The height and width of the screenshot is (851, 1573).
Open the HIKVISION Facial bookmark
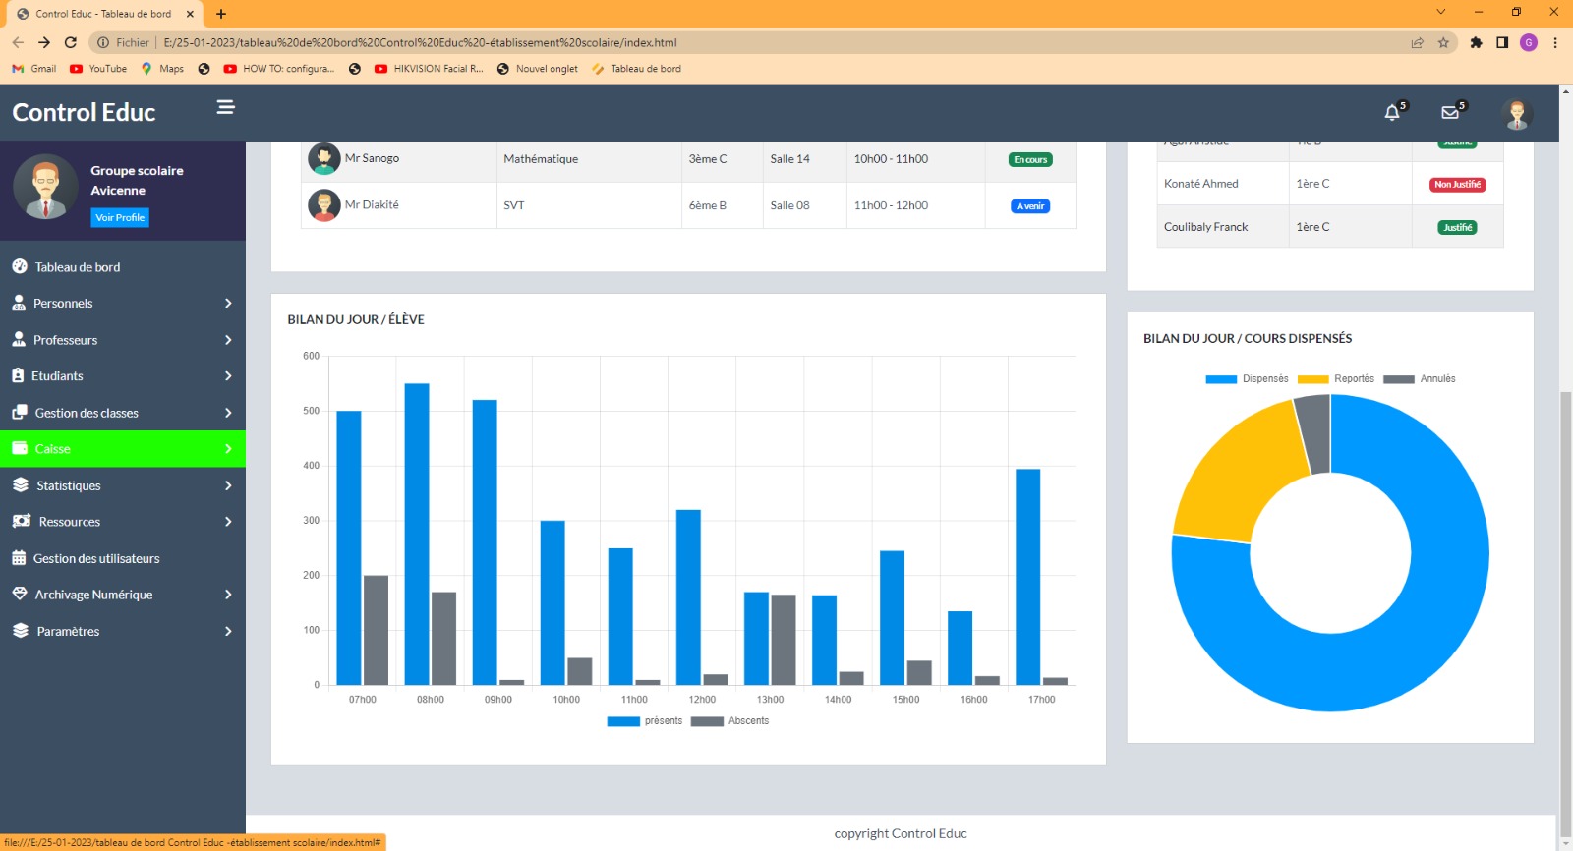429,69
